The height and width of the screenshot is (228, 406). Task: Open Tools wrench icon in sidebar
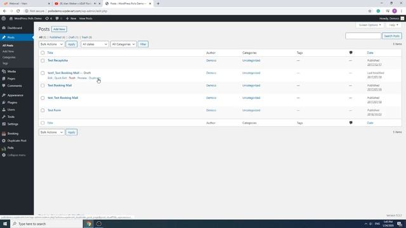point(4,117)
